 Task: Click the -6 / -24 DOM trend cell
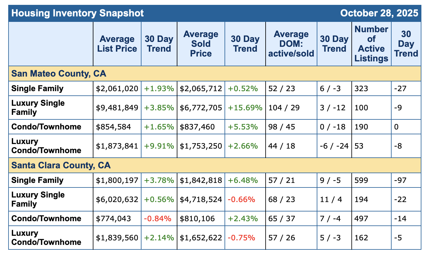[x=334, y=146]
